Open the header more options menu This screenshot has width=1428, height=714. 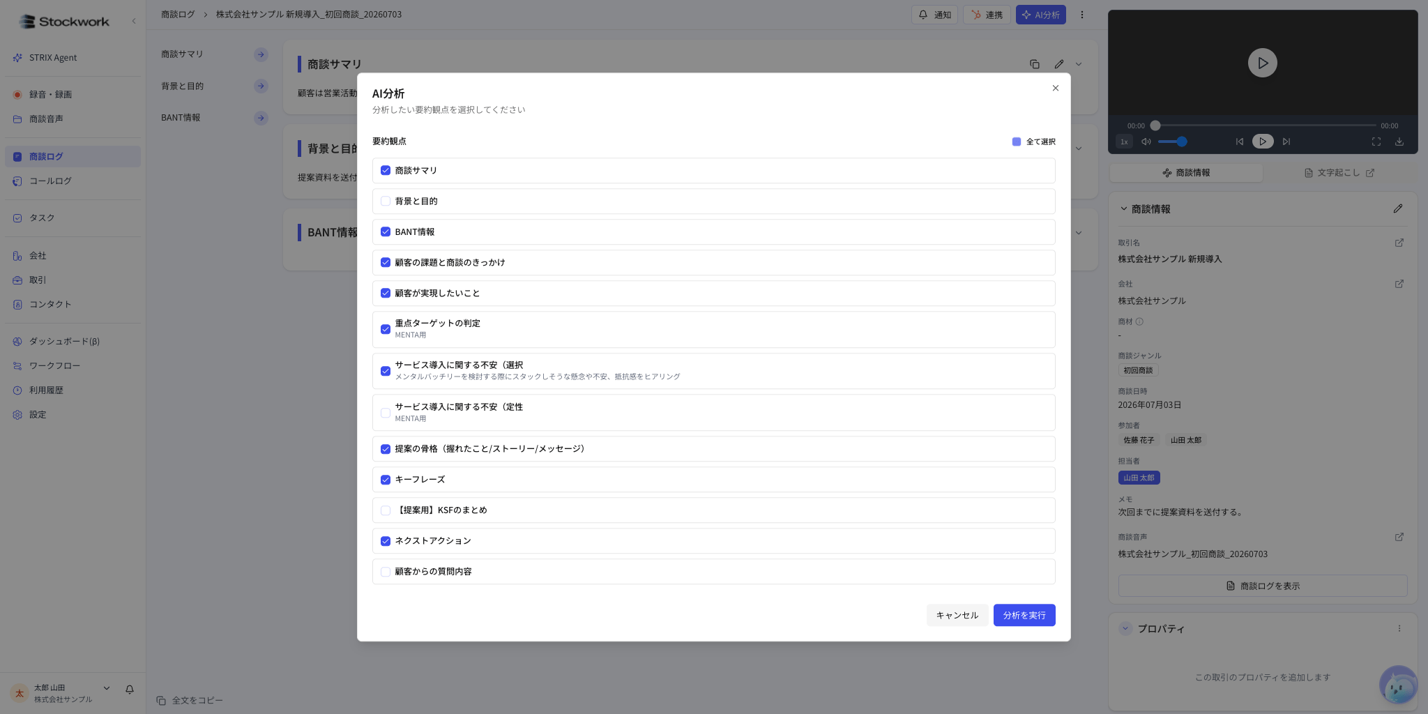[1082, 15]
